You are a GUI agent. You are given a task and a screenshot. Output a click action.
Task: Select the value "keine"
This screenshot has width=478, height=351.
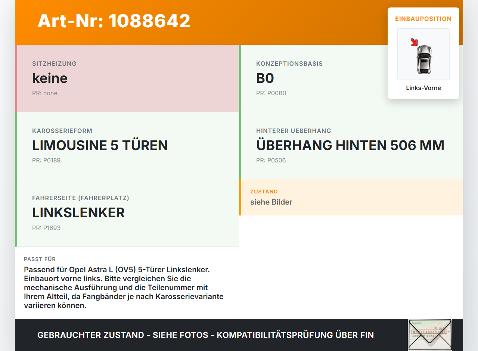(x=50, y=78)
